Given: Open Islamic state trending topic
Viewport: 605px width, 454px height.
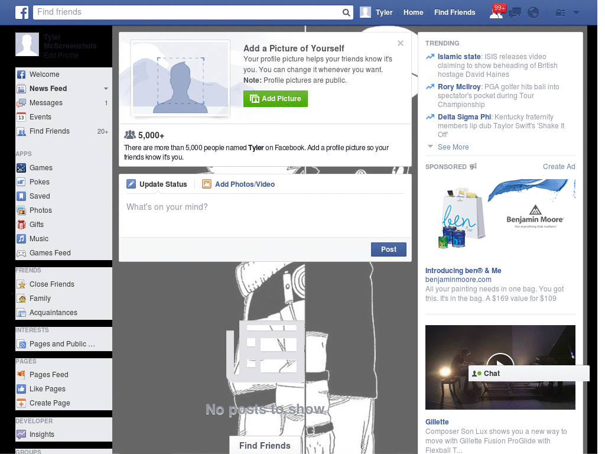Looking at the screenshot, I should tap(458, 57).
